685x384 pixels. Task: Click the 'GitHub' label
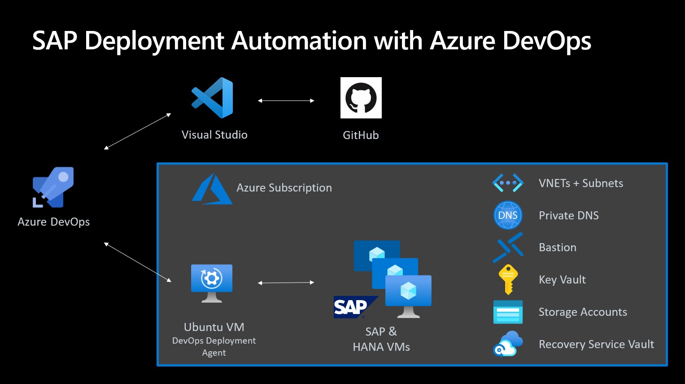coord(361,135)
